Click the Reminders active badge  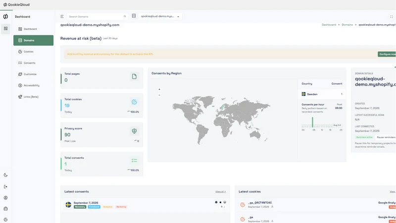[364, 137]
